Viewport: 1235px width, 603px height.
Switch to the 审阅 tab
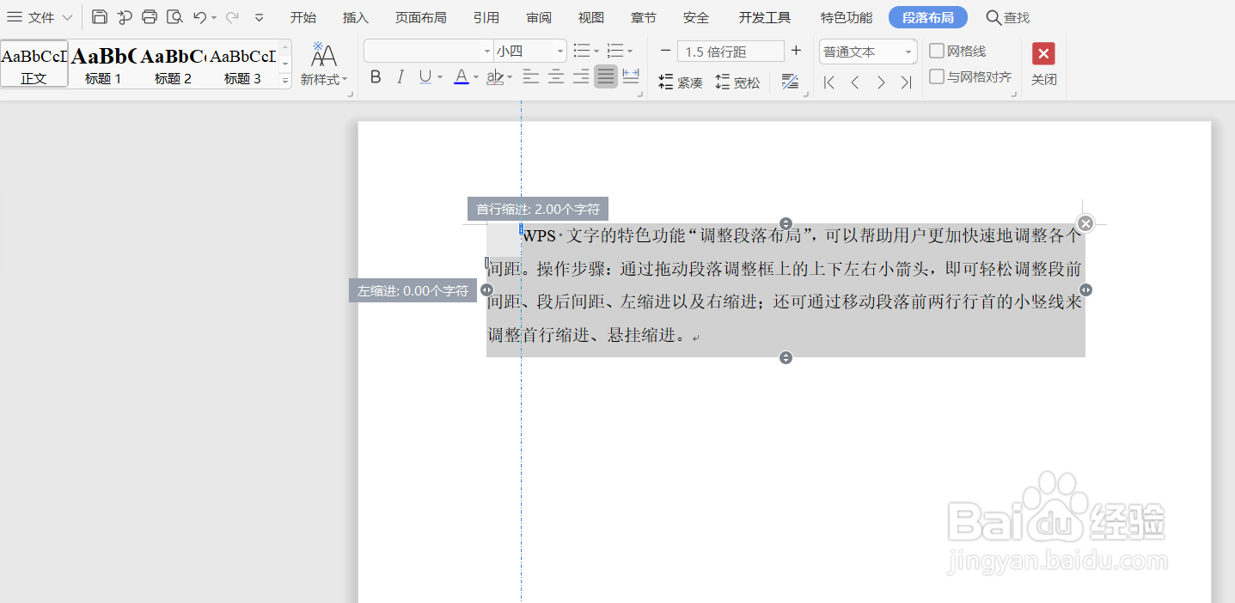[x=539, y=17]
